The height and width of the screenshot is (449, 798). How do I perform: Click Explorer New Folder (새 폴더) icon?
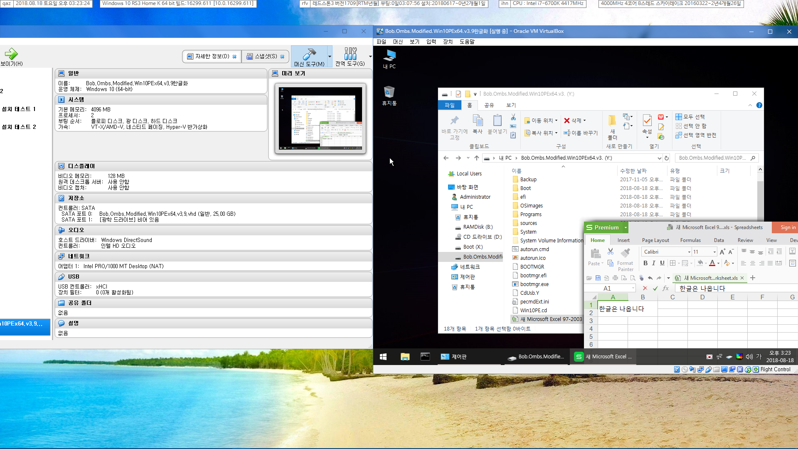tap(612, 127)
